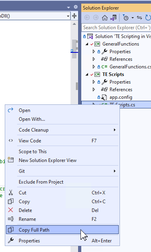Select app.config in Solution Explorer
151x252 pixels.
coord(121,97)
